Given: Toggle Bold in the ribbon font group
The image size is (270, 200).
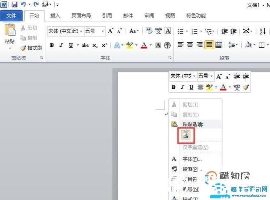Looking at the screenshot, I should click(52, 45).
